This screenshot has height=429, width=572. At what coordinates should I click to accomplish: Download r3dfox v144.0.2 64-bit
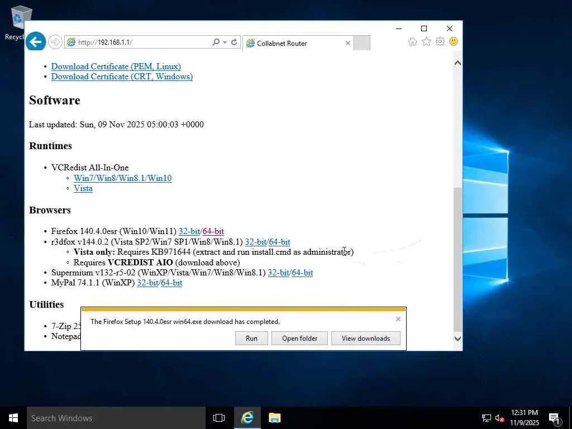coord(279,242)
